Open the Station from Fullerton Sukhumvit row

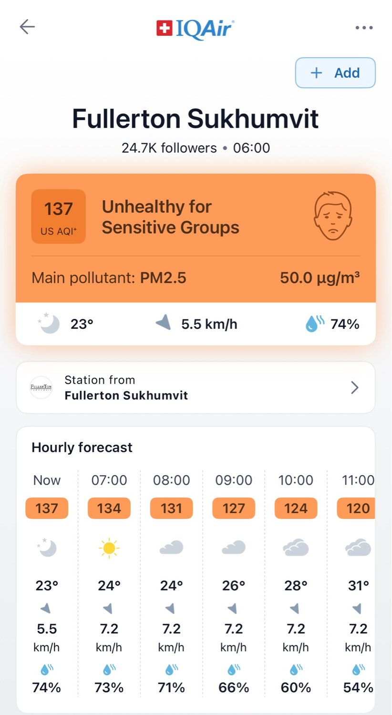click(196, 388)
